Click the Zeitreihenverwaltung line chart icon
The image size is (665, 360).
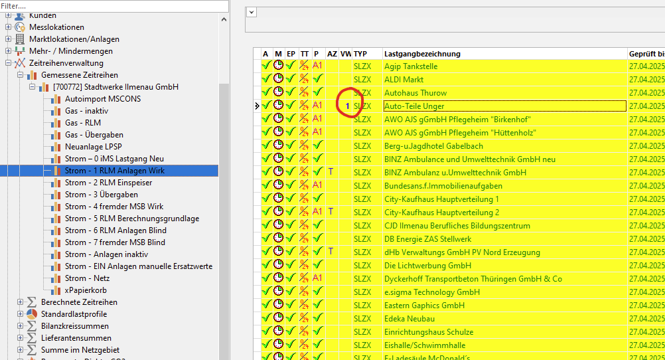click(x=20, y=63)
